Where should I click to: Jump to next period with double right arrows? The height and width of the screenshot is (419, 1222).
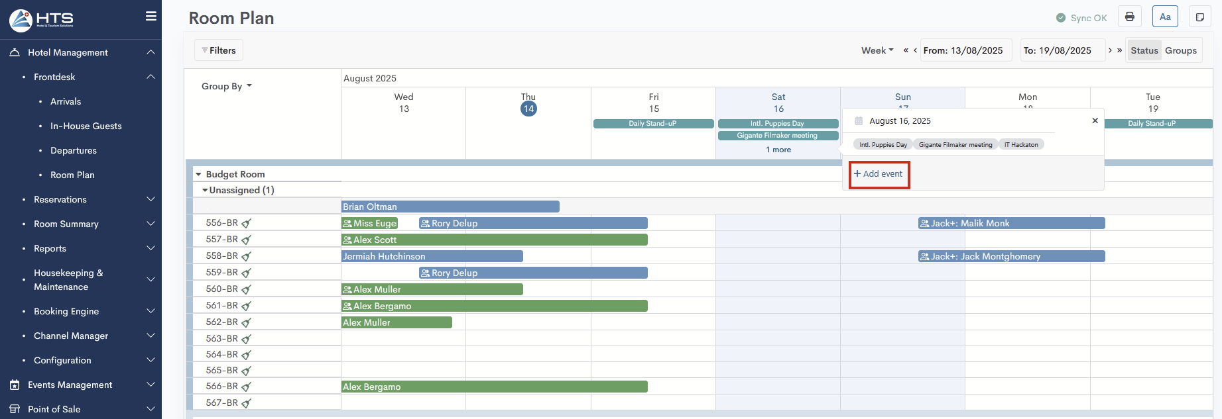(x=1120, y=50)
